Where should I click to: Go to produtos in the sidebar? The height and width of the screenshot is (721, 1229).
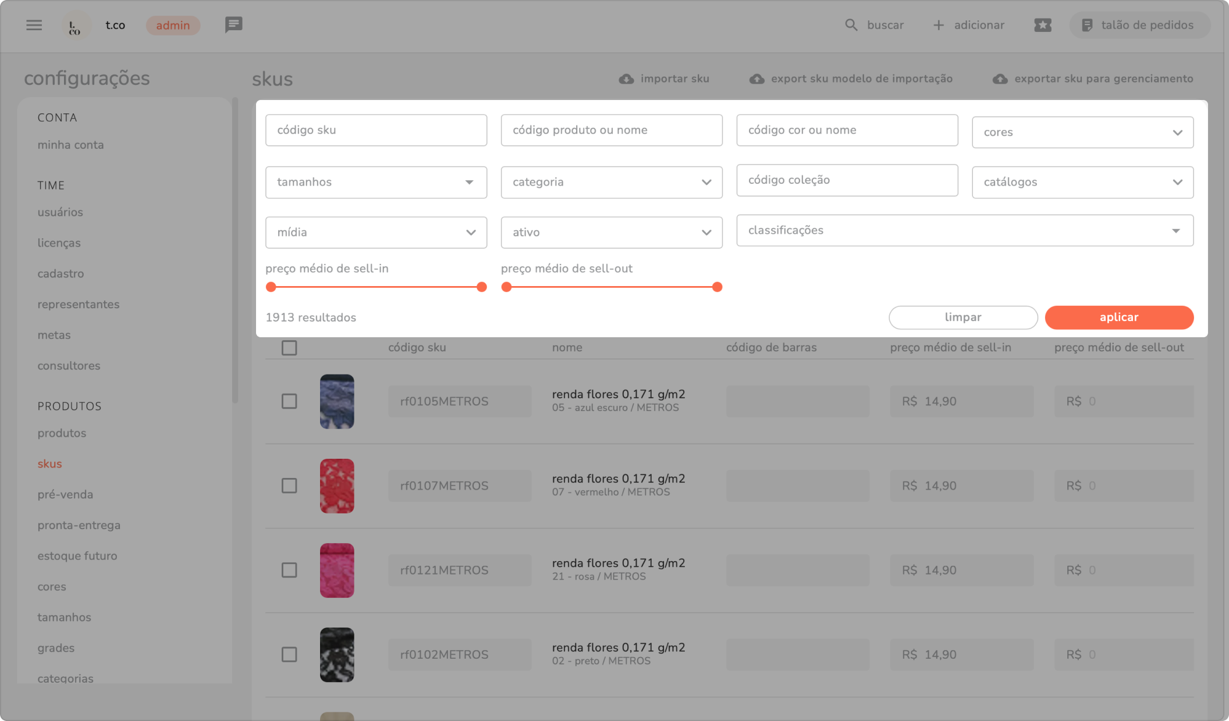click(x=62, y=433)
